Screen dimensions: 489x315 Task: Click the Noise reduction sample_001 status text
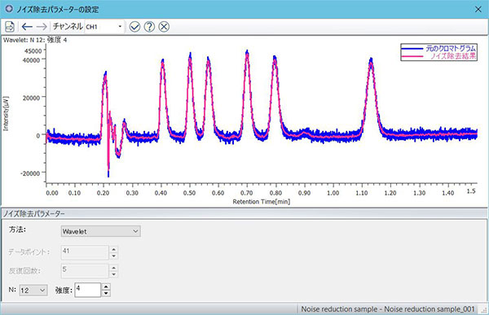pos(388,309)
